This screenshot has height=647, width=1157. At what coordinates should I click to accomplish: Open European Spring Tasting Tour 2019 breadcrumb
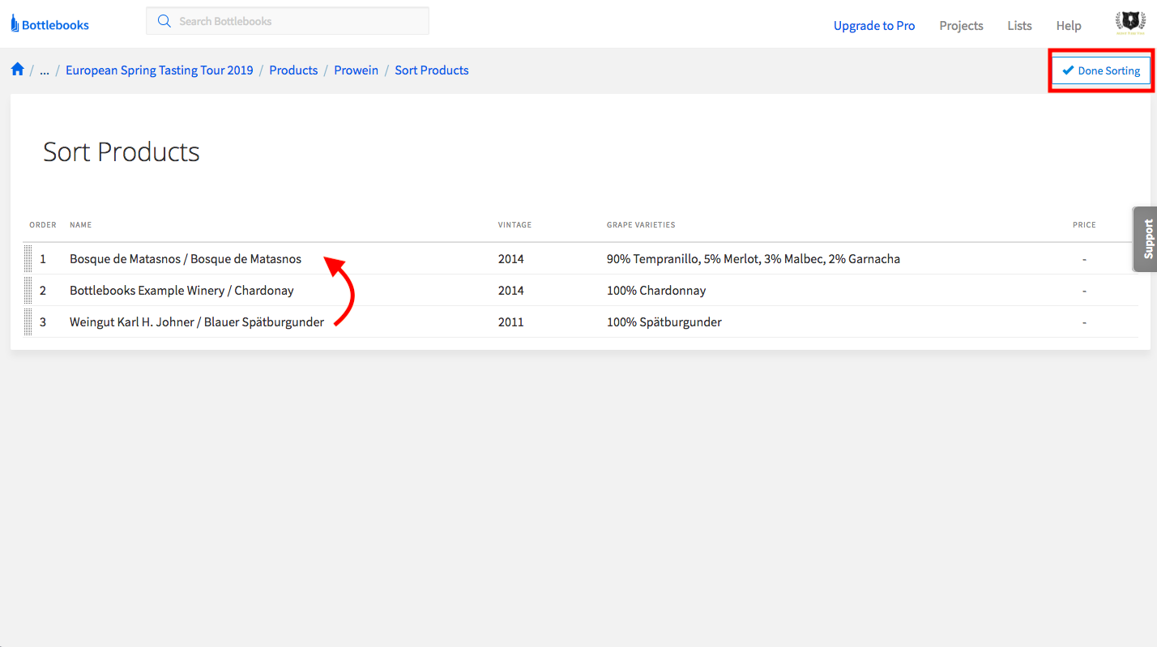[x=160, y=70]
